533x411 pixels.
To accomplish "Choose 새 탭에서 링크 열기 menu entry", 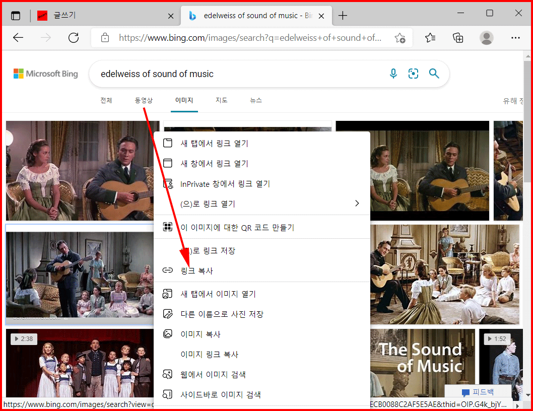I will pos(262,144).
